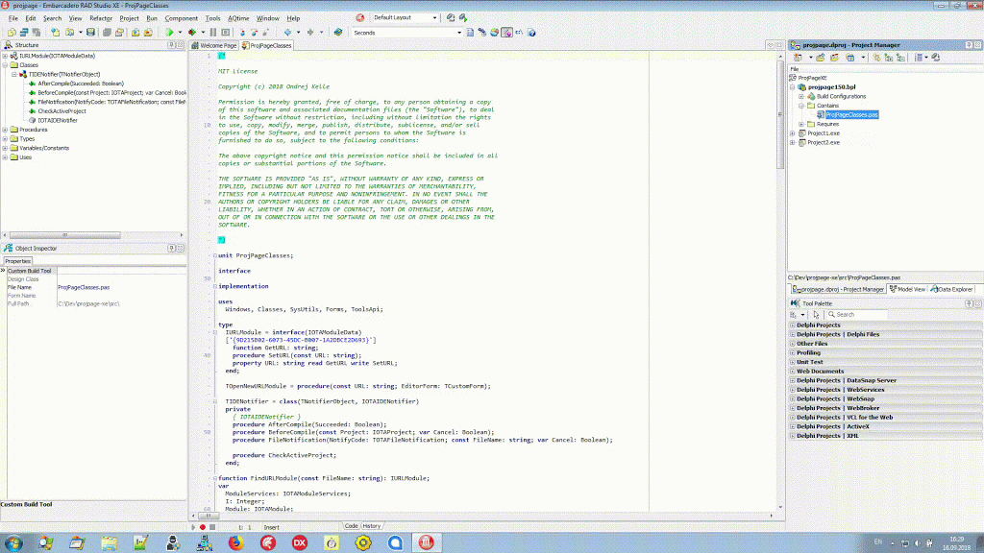Click the Run green play toolbar icon

pyautogui.click(x=169, y=32)
